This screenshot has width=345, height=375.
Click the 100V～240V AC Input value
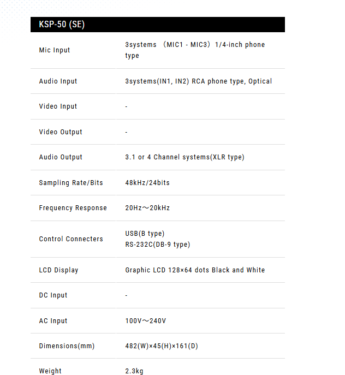(x=146, y=321)
